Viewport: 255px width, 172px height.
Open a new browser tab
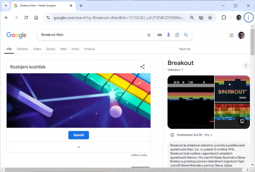pyautogui.click(x=81, y=6)
